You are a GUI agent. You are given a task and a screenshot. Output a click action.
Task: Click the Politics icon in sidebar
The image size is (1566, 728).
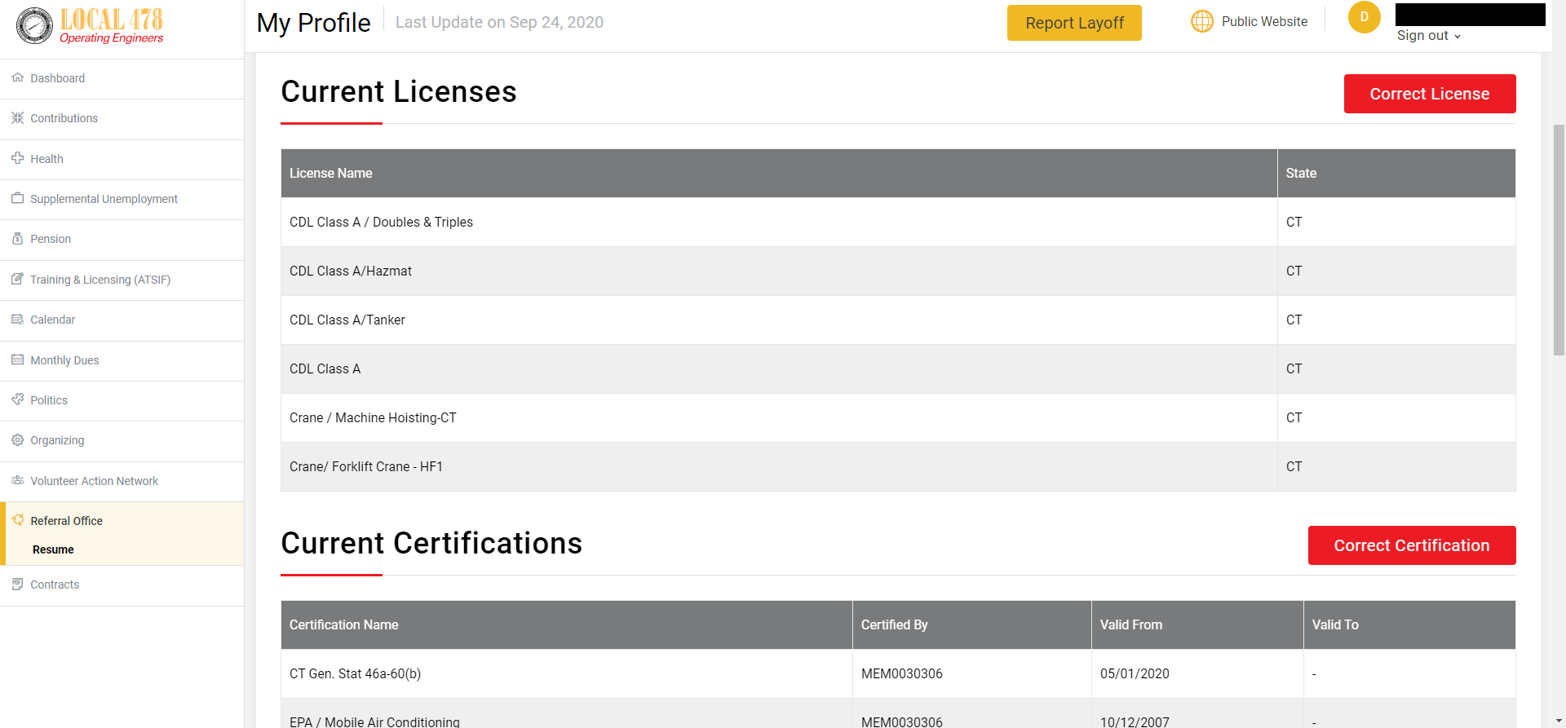pyautogui.click(x=17, y=399)
